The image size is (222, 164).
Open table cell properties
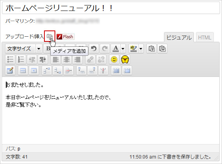coord(34,70)
